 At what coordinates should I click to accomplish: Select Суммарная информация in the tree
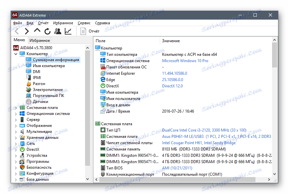56,60
